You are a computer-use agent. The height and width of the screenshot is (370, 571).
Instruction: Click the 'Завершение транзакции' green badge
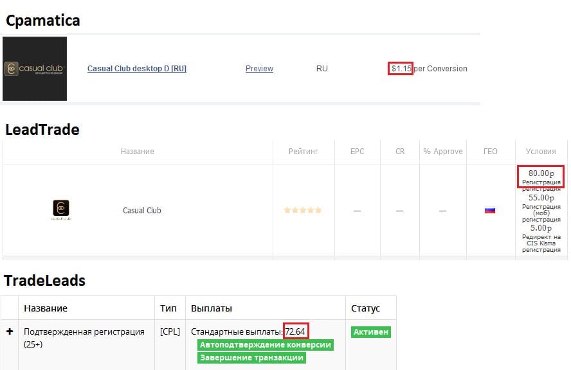pos(251,358)
